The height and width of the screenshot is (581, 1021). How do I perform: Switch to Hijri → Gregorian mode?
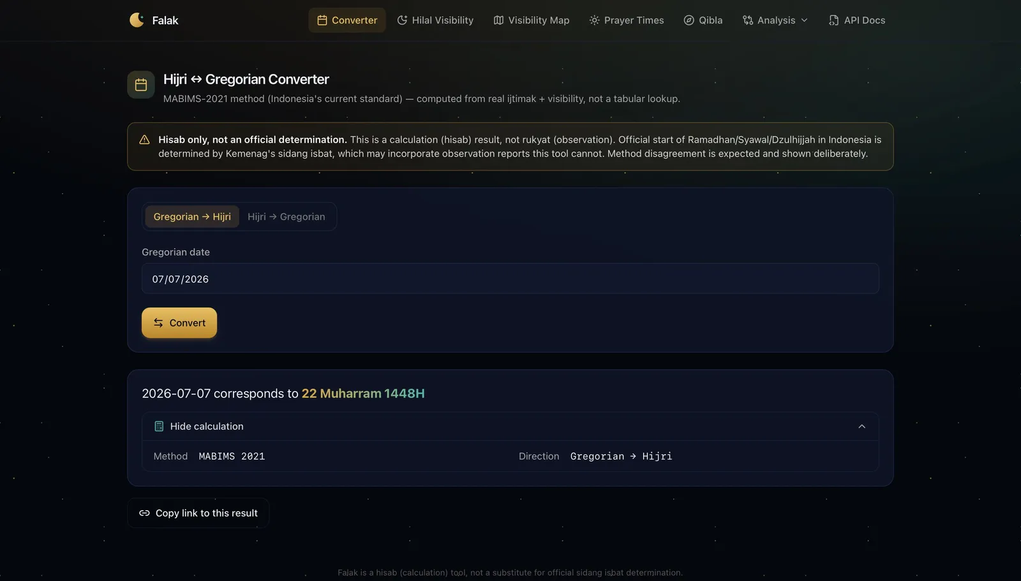287,217
